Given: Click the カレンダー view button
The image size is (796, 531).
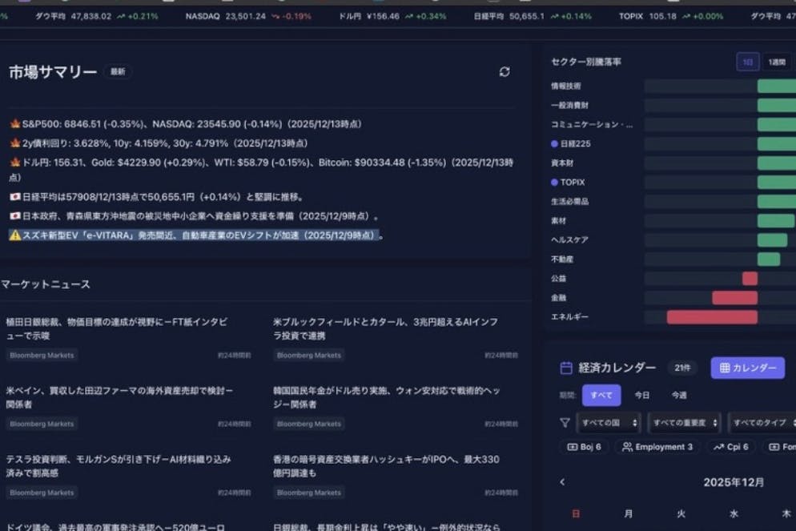Looking at the screenshot, I should (x=747, y=368).
